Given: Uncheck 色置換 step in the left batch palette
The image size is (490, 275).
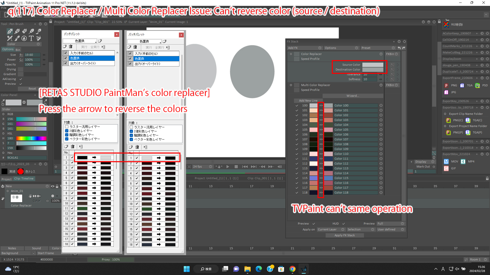Looking at the screenshot, I should [65, 58].
